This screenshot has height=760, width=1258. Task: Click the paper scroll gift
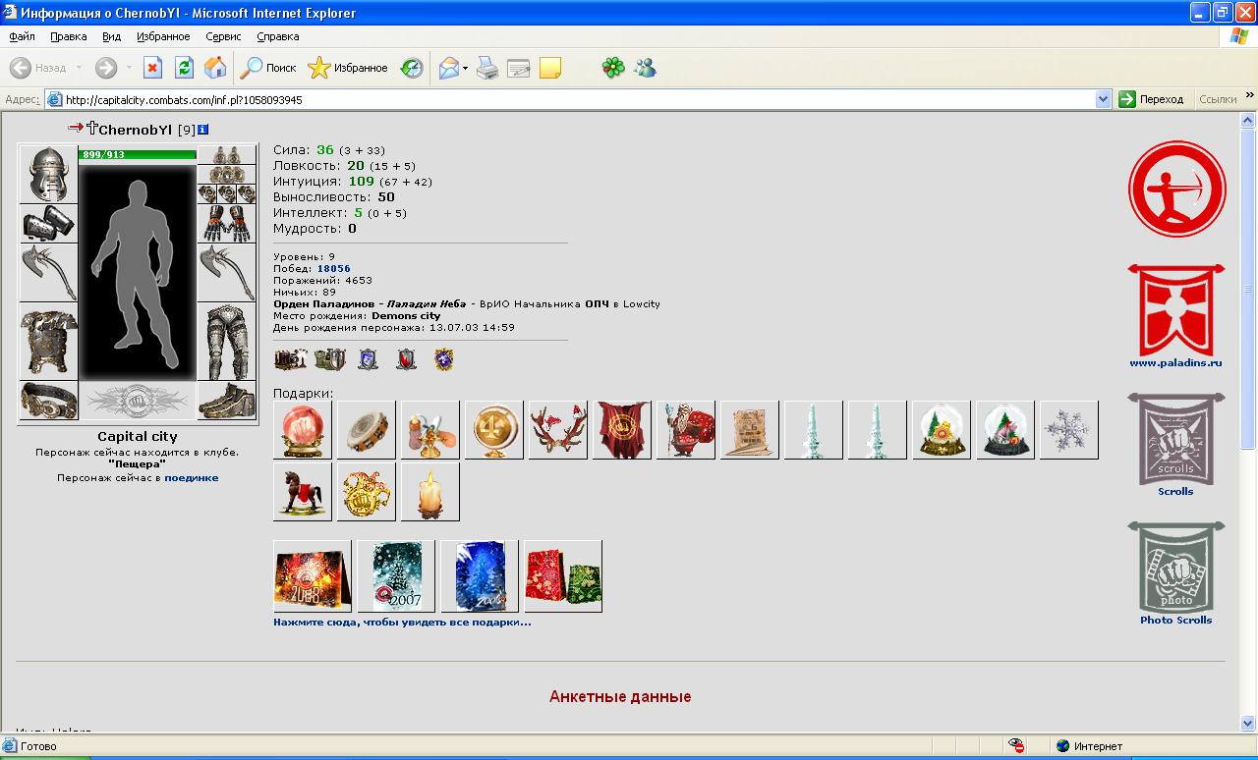click(750, 430)
